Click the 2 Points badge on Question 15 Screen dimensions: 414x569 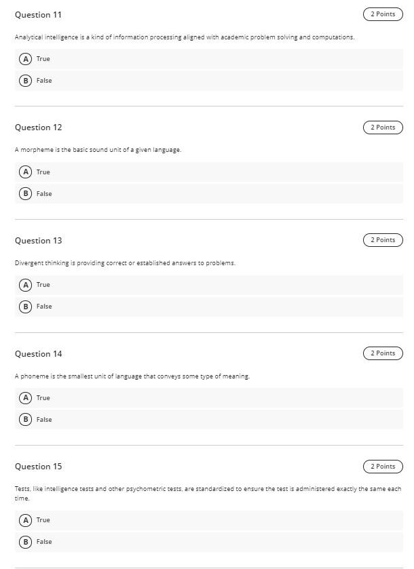(x=383, y=466)
